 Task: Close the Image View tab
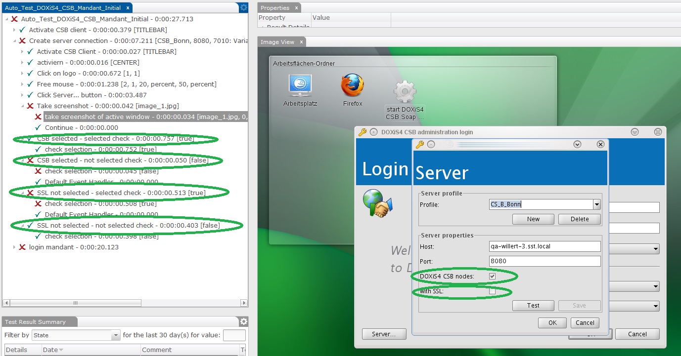(301, 42)
